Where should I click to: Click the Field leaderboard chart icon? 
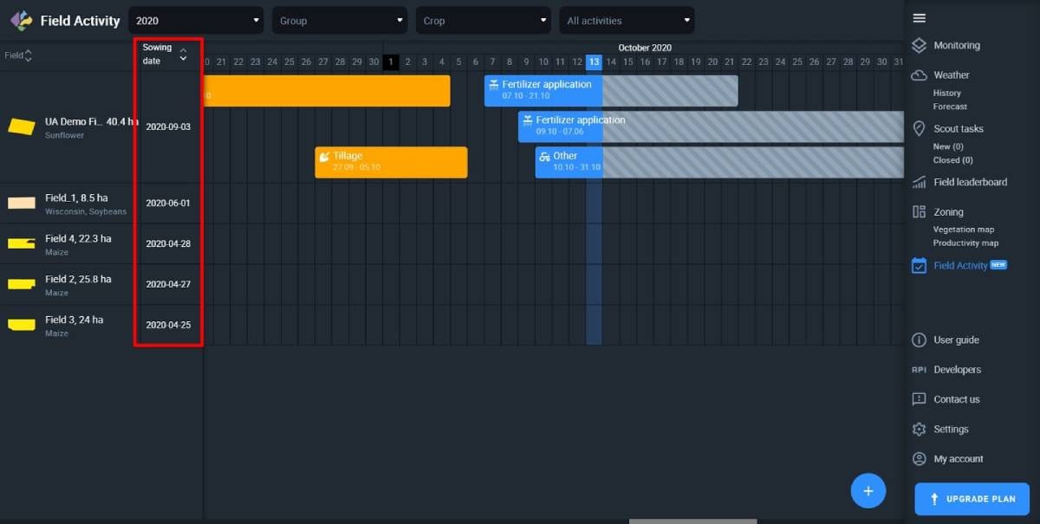tap(920, 183)
